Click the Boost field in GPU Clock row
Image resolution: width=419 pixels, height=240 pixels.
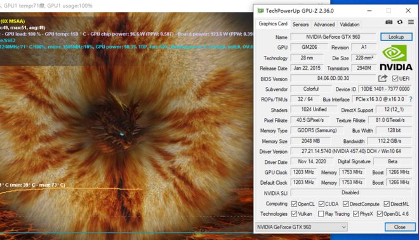click(399, 172)
